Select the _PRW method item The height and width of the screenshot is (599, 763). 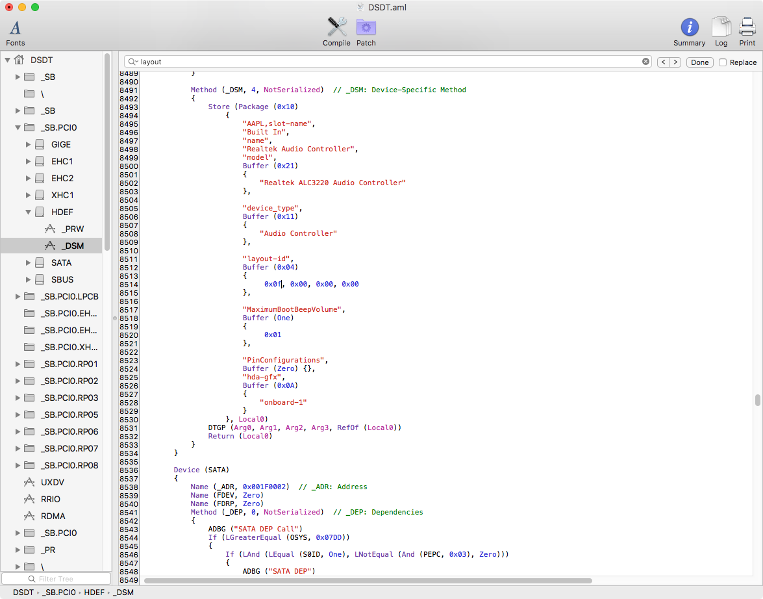click(x=72, y=229)
